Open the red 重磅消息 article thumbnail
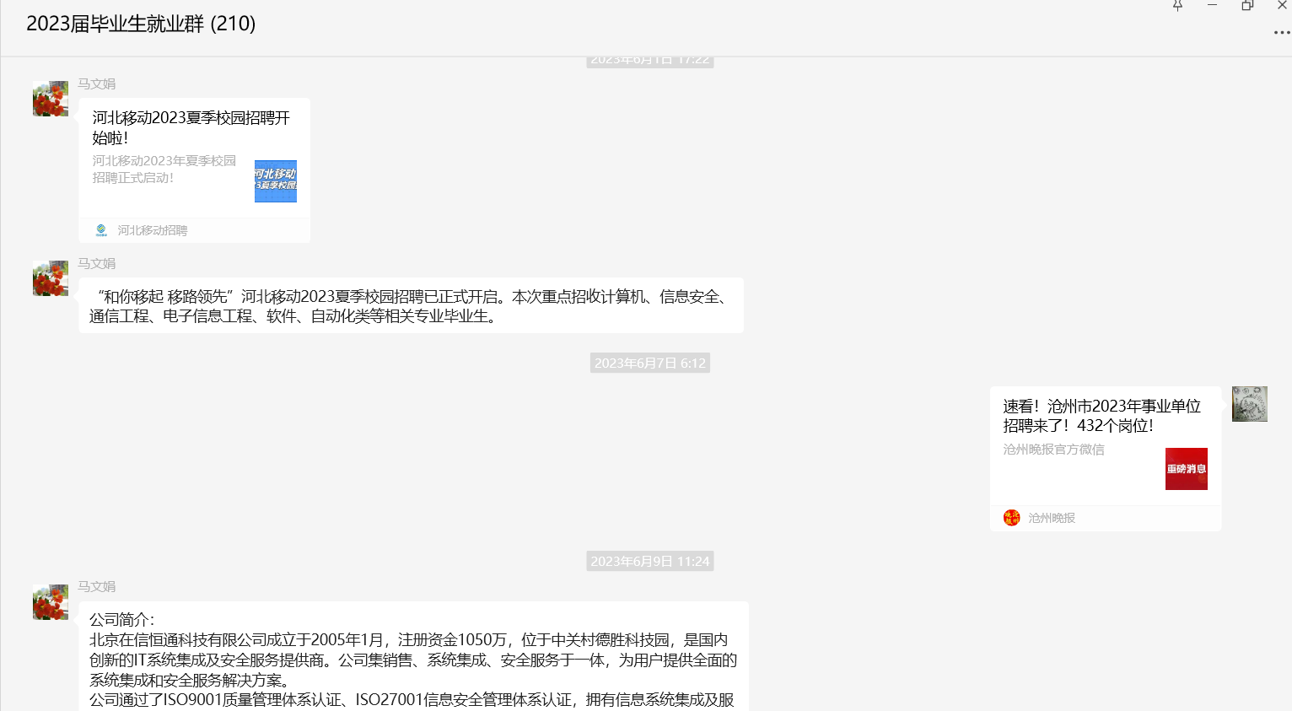Viewport: 1292px width, 711px height. [1186, 469]
